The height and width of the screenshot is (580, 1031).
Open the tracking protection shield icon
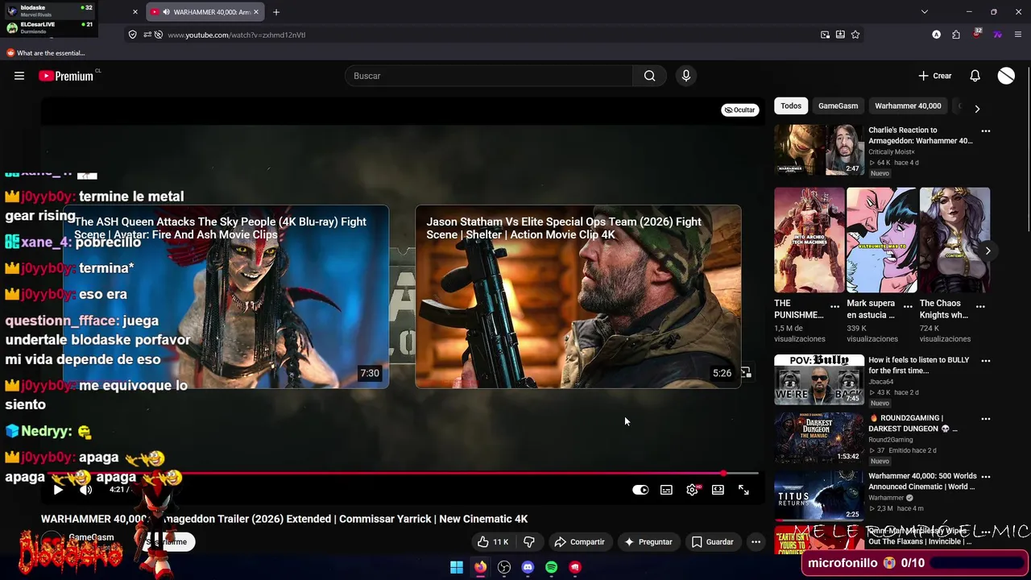133,35
